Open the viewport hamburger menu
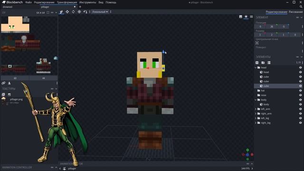Viewport: 304px width, 171px height. [x=251, y=17]
